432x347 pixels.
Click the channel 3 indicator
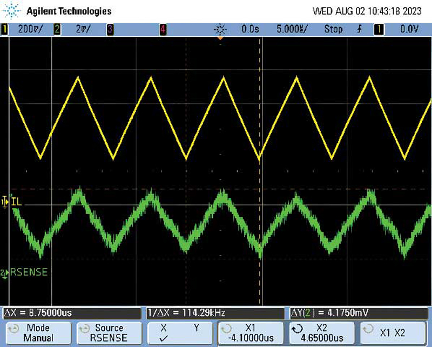point(110,29)
